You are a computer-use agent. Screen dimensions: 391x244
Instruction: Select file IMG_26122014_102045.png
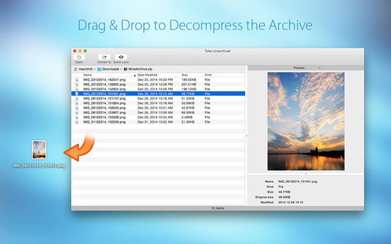tap(104, 108)
